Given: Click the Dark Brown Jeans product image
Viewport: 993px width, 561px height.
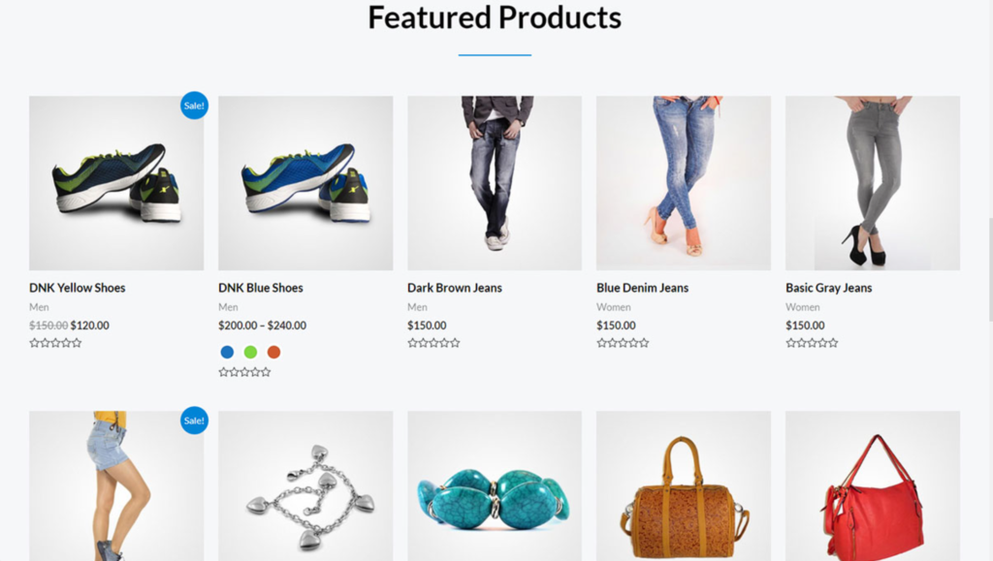Looking at the screenshot, I should click(495, 183).
